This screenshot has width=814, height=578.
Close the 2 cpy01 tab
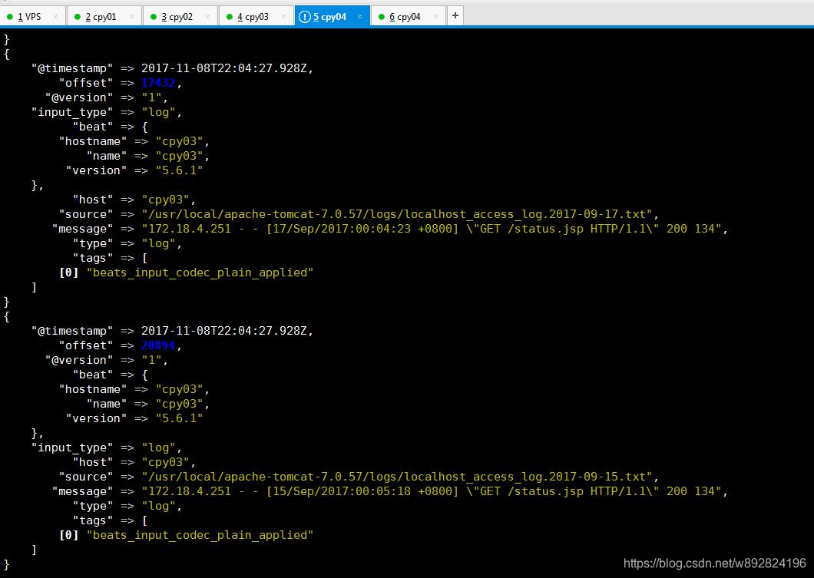pyautogui.click(x=131, y=17)
